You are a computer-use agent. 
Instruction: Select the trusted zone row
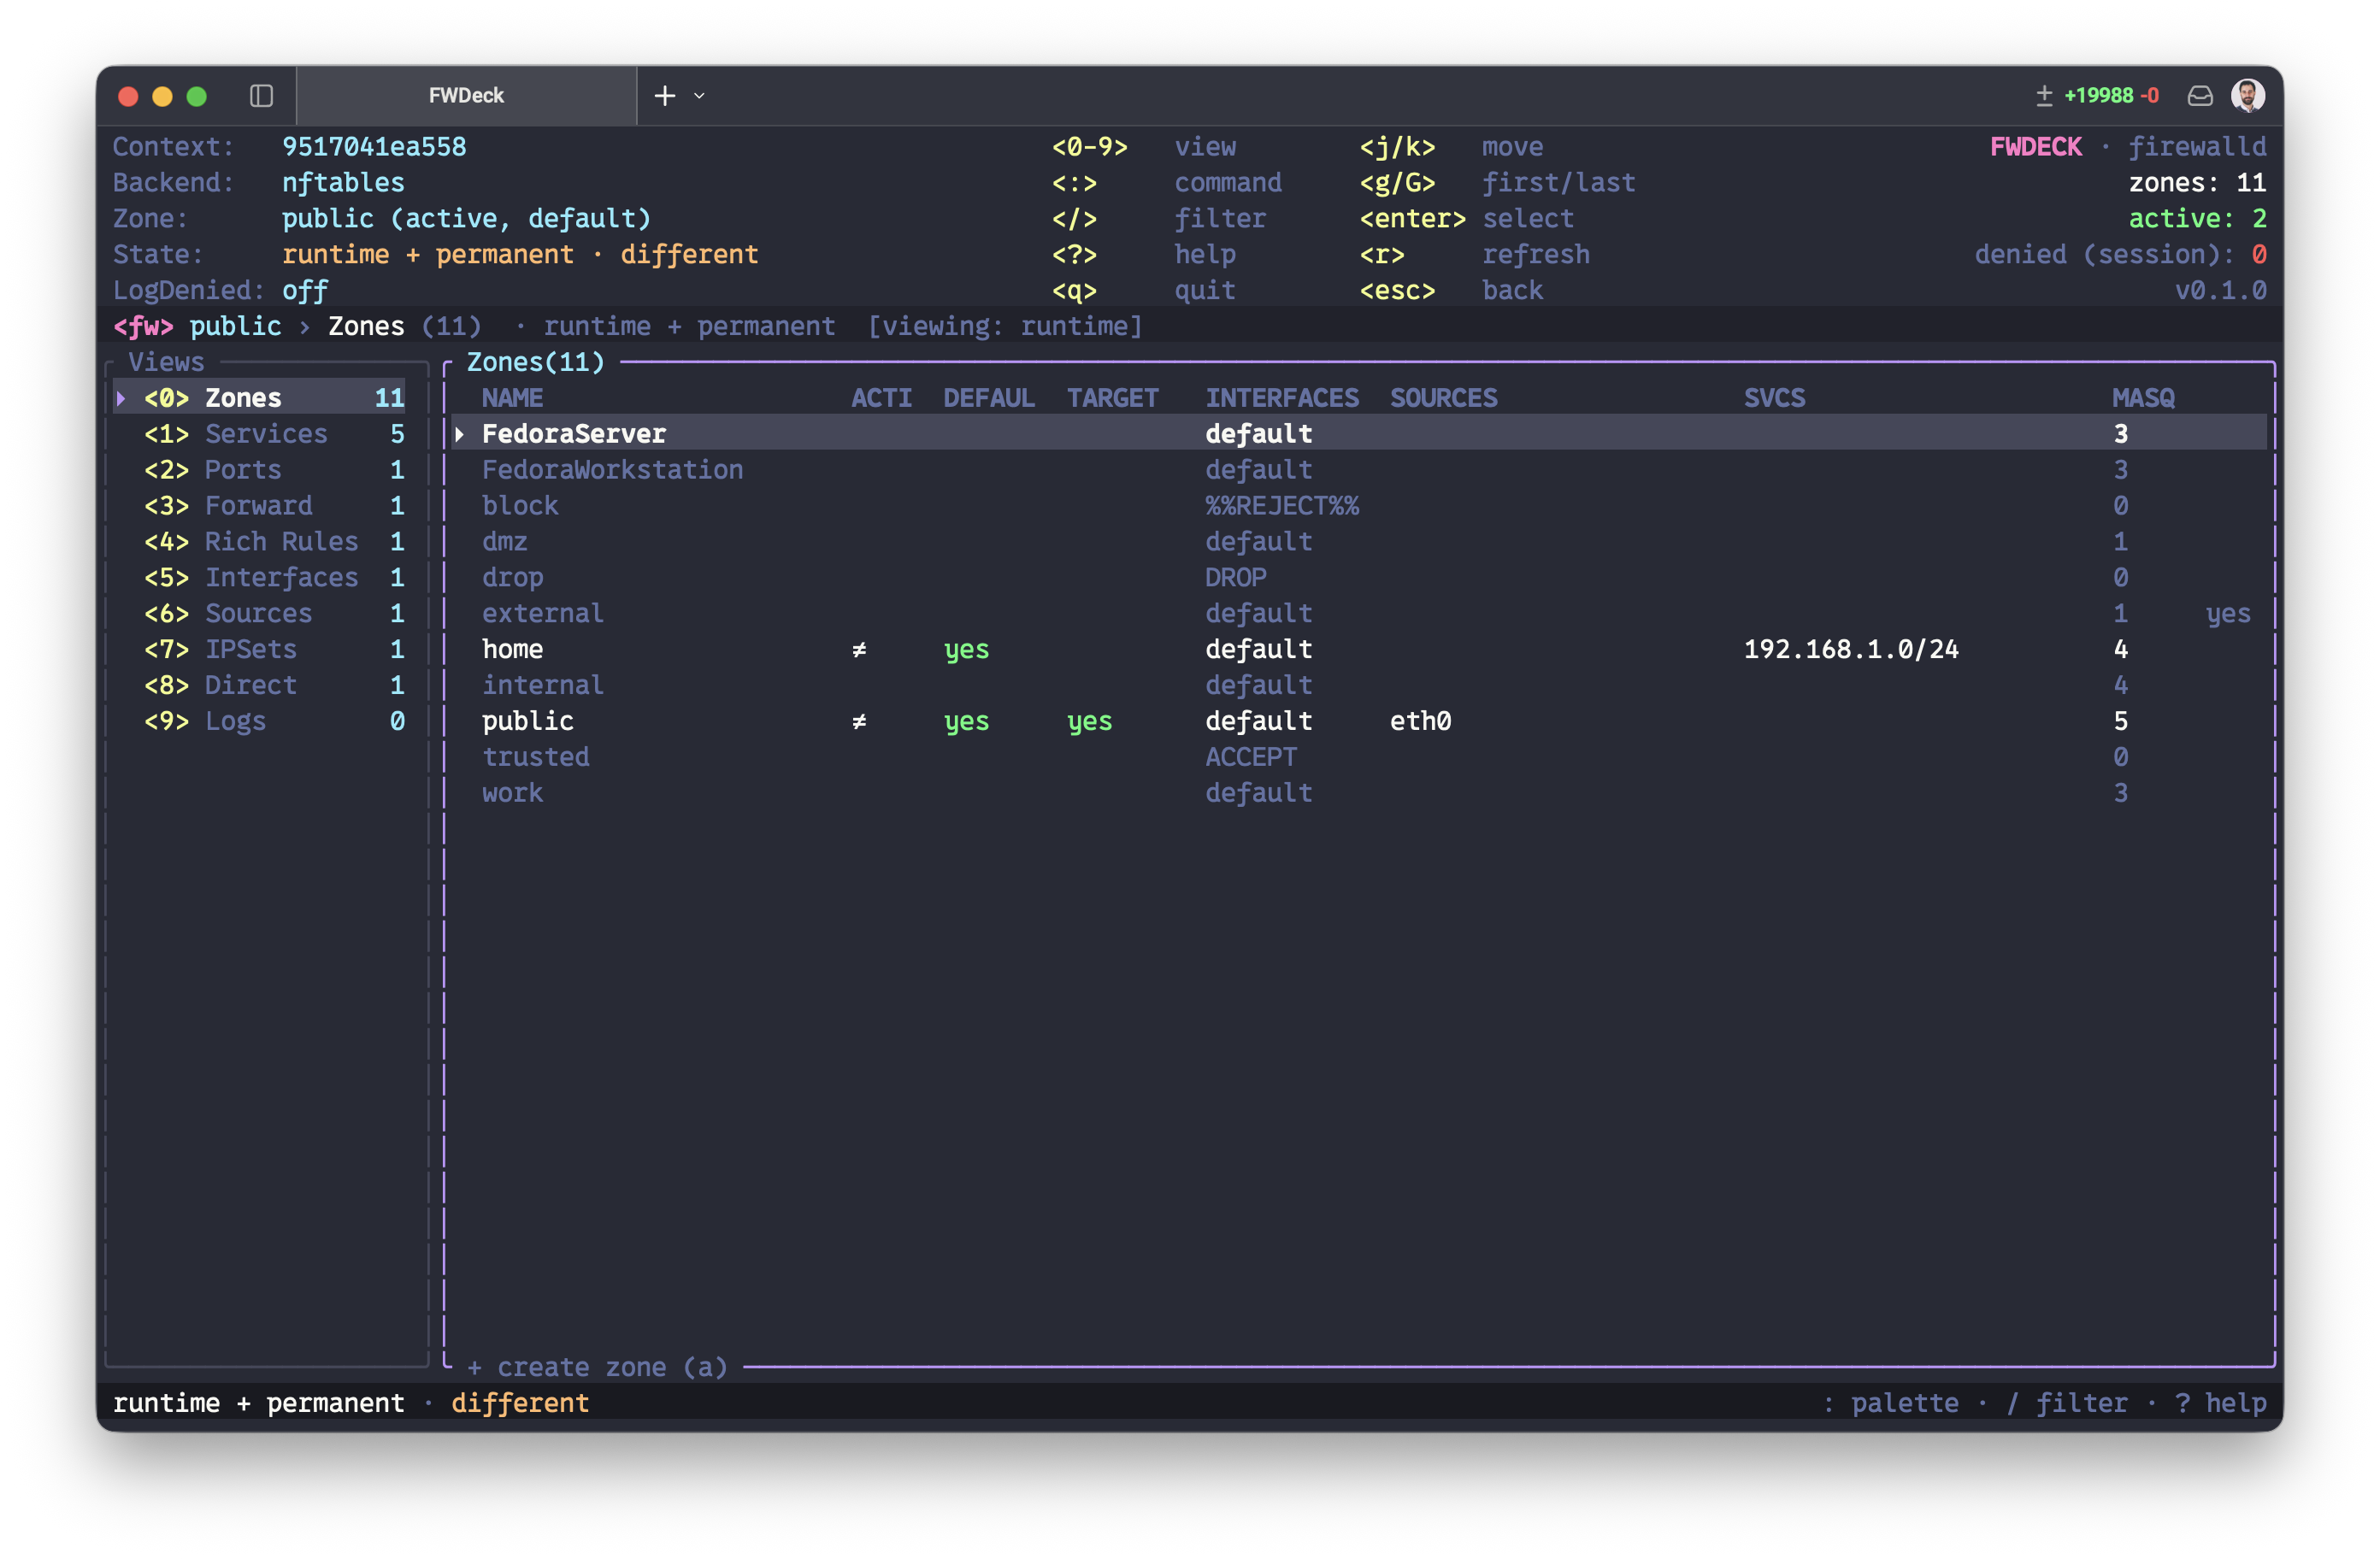[1360, 758]
